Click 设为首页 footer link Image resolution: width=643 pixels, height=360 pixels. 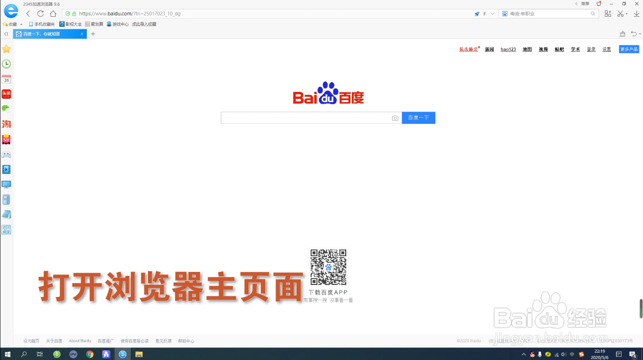coord(31,341)
